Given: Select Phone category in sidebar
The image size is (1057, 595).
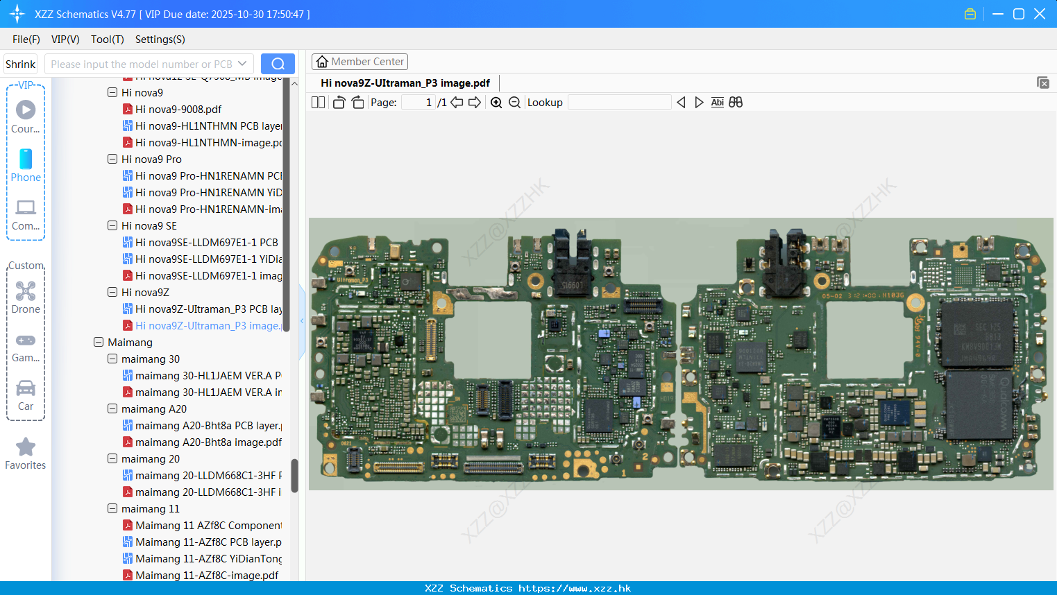Looking at the screenshot, I should pos(26,165).
